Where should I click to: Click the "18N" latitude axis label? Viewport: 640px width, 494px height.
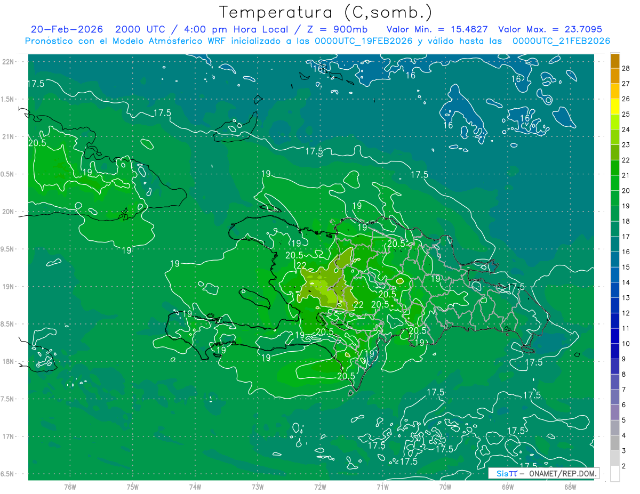9,361
